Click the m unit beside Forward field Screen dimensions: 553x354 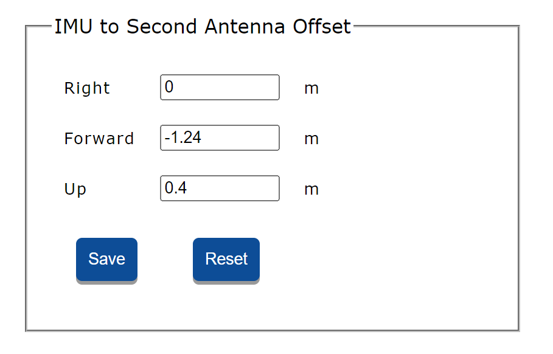point(311,138)
